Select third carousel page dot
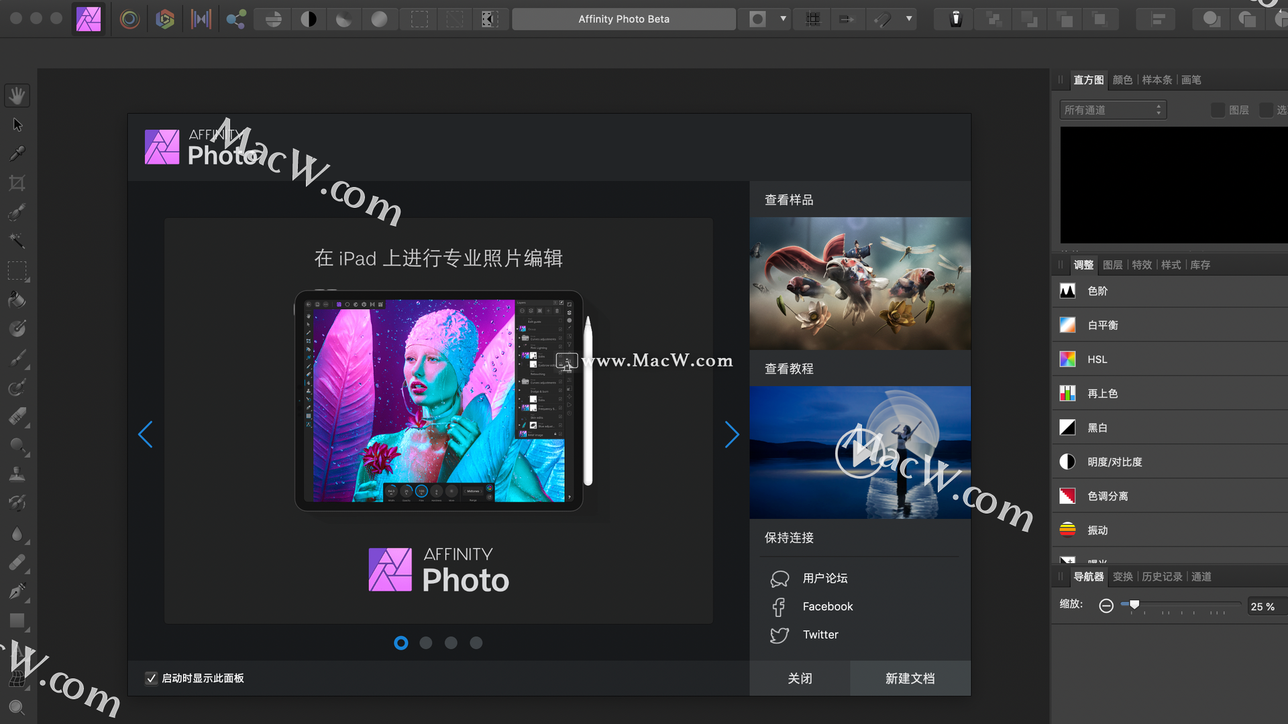The width and height of the screenshot is (1288, 724). pos(451,643)
